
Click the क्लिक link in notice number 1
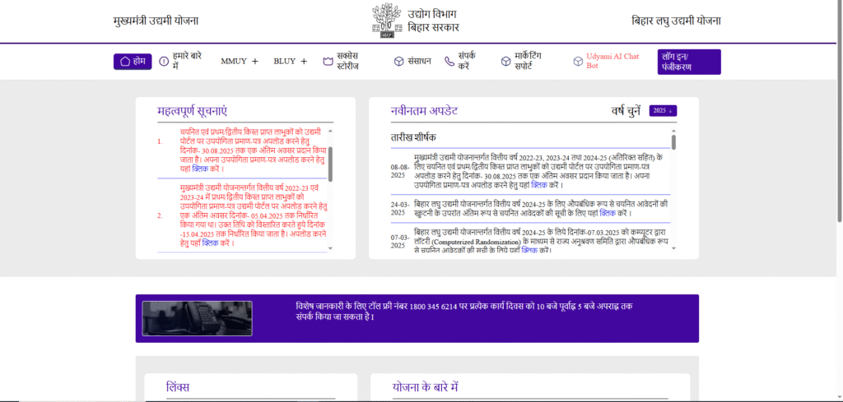(200, 168)
